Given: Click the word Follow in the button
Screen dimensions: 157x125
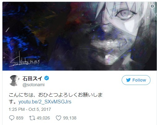Looking at the screenshot, I should [139, 80].
